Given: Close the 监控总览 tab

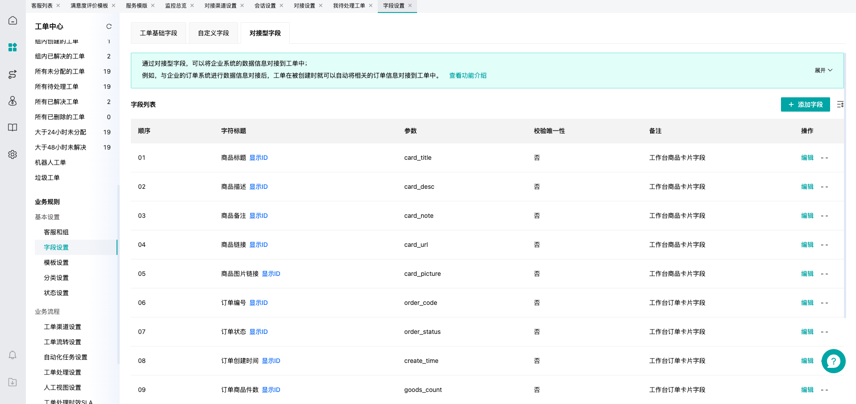Looking at the screenshot, I should (192, 5).
